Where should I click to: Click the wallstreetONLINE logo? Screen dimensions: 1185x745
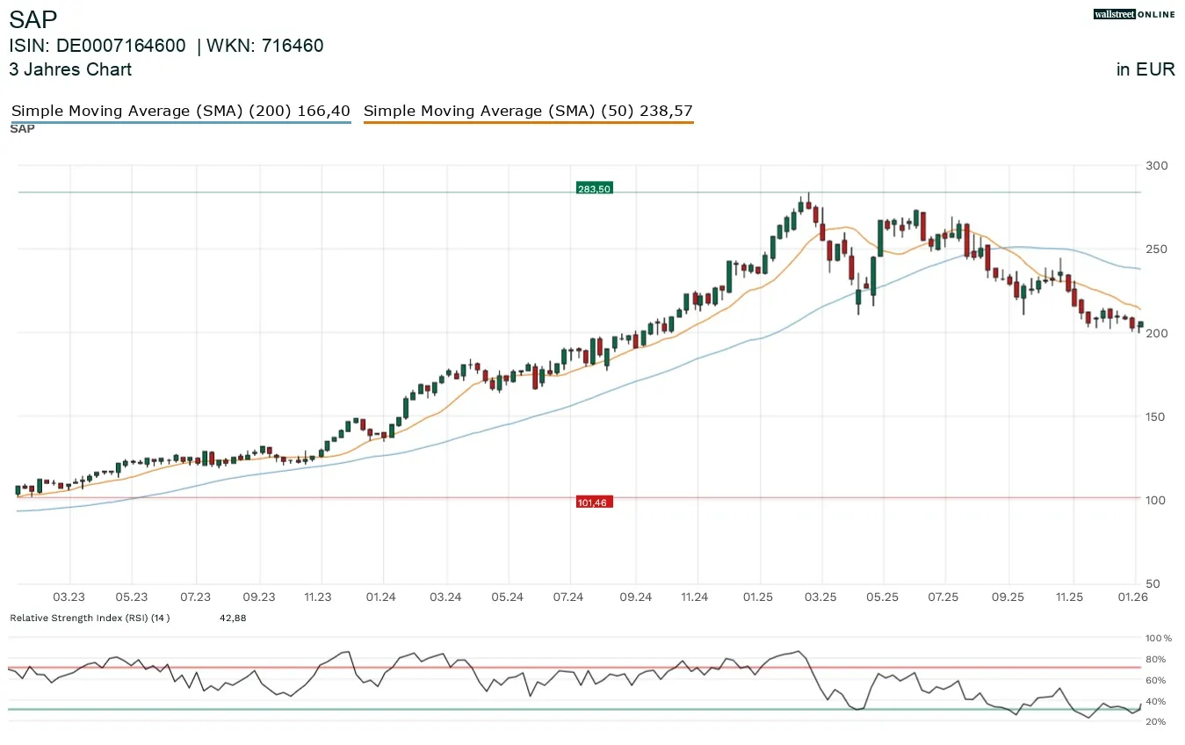click(1133, 14)
